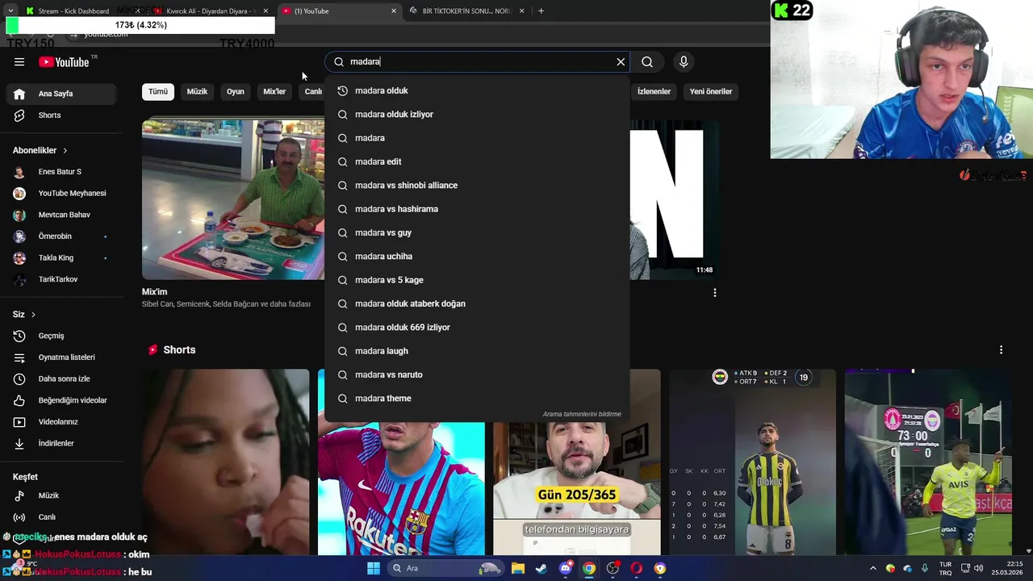Select the 'Yeni öneriler' filter chip
The height and width of the screenshot is (581, 1033).
711,92
